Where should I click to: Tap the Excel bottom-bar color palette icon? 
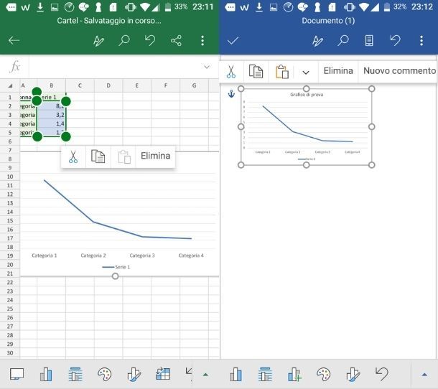pyautogui.click(x=104, y=374)
